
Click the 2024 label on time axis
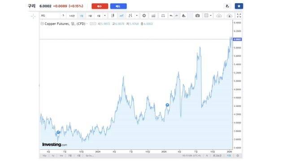[x=98, y=152]
